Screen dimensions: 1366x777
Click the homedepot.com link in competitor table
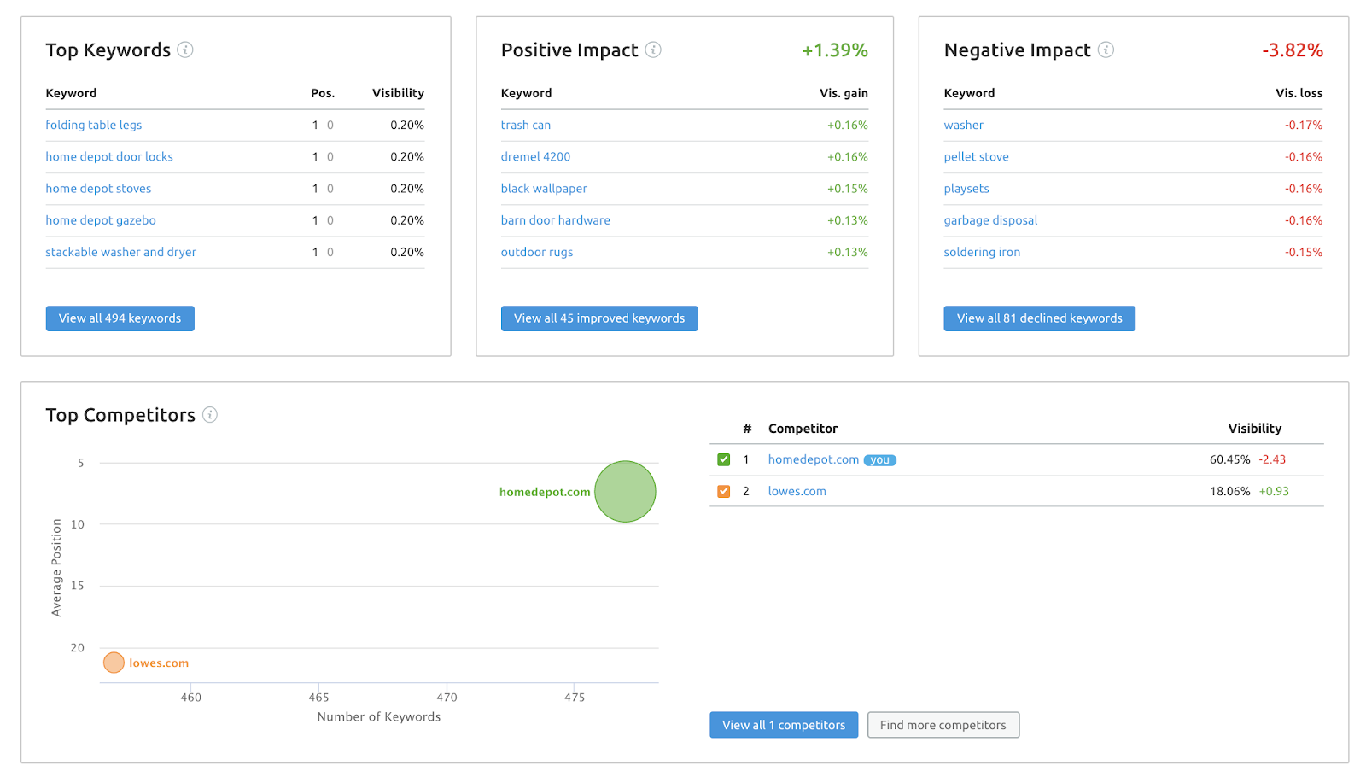tap(813, 459)
